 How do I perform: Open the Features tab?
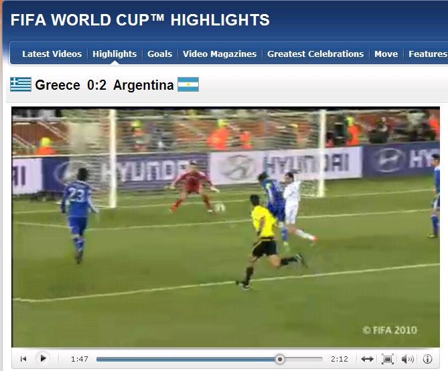coord(427,54)
